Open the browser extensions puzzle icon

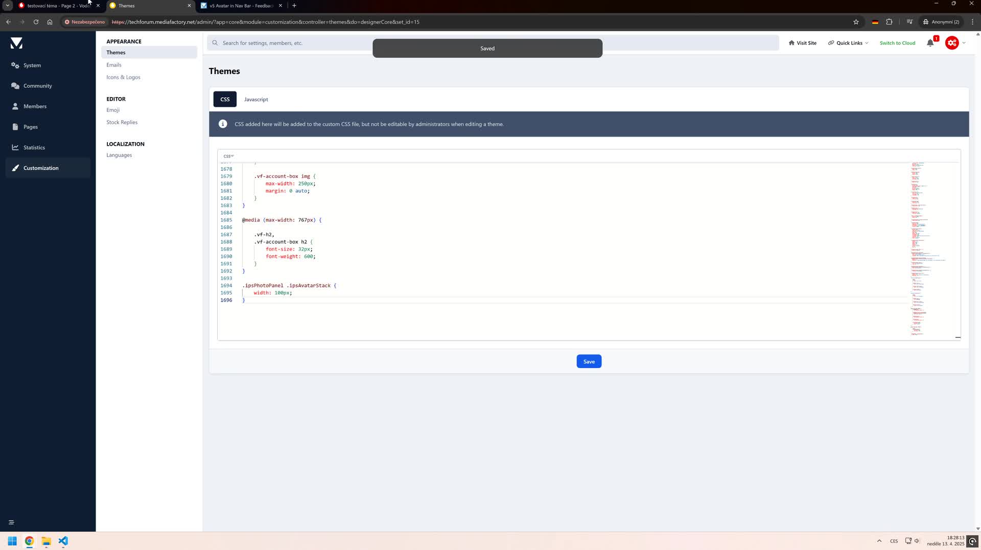coord(889,22)
